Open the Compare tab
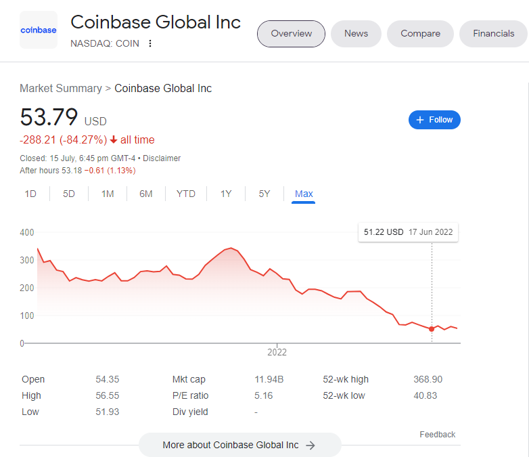This screenshot has height=457, width=529. tap(420, 33)
